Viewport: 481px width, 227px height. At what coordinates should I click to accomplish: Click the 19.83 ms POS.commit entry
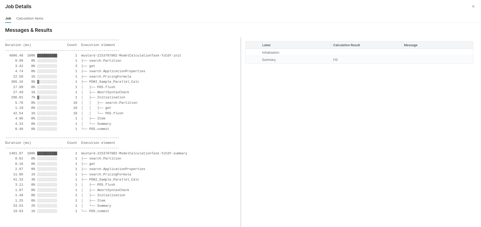click(99, 211)
